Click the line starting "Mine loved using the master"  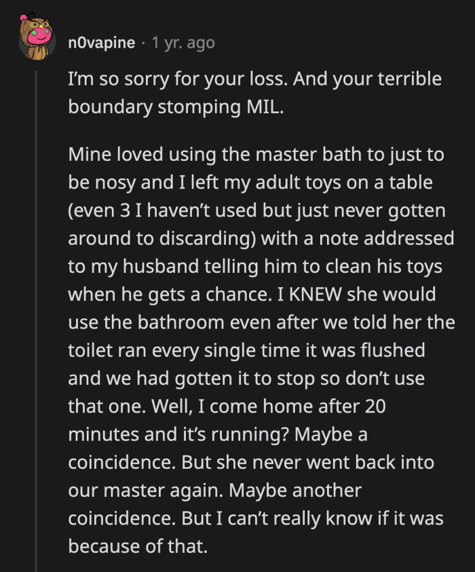256,154
